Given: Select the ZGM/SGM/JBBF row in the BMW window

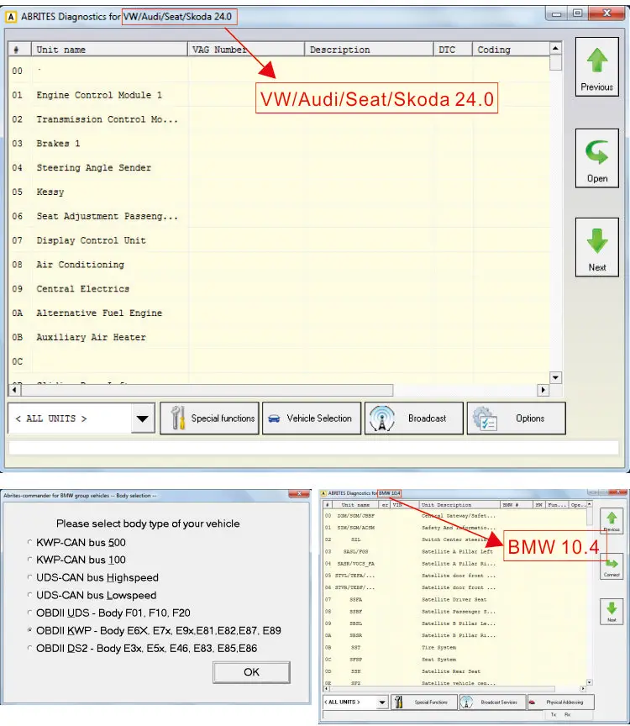Looking at the screenshot, I should click(454, 516).
